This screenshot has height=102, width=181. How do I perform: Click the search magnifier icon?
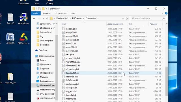163,18
